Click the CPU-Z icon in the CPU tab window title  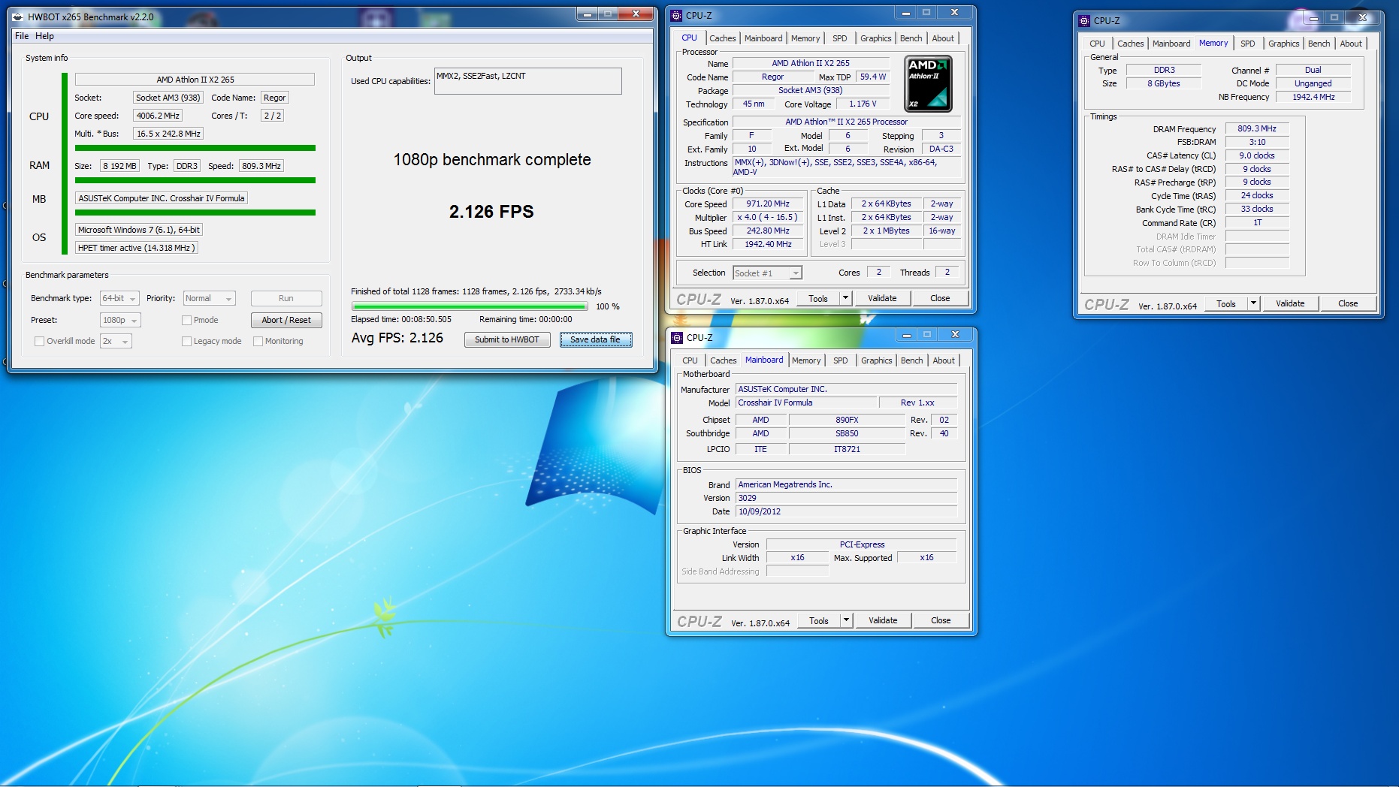pyautogui.click(x=677, y=15)
